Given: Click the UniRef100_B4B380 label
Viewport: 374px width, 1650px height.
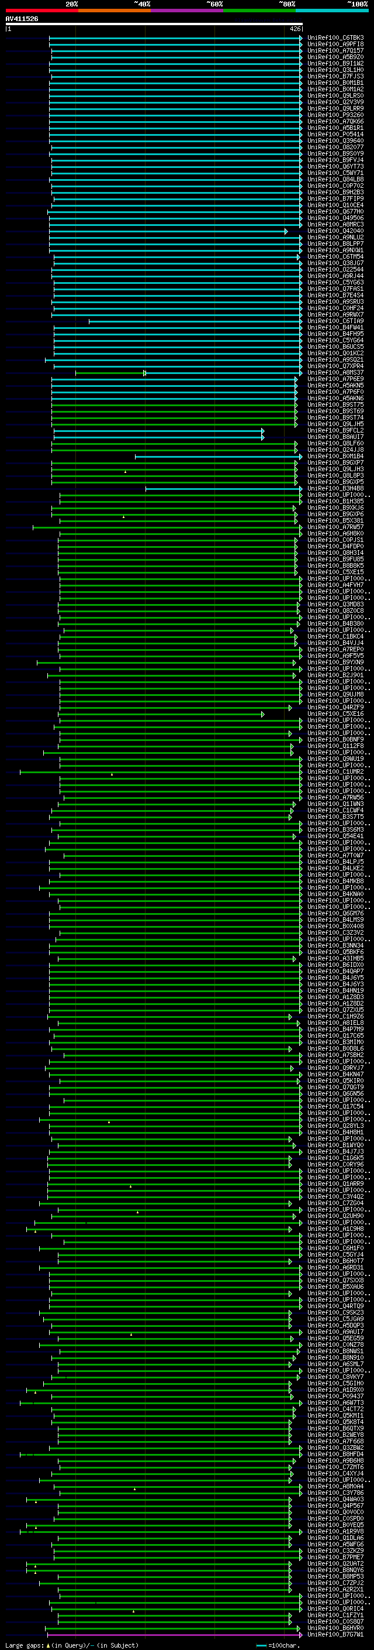Looking at the screenshot, I should (x=335, y=624).
